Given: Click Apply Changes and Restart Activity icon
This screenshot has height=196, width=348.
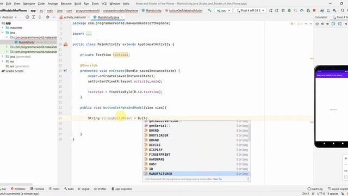Looking at the screenshot, I should 277,10.
